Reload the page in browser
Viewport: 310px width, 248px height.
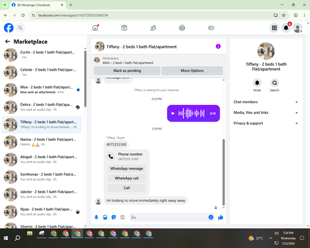pyautogui.click(x=23, y=15)
